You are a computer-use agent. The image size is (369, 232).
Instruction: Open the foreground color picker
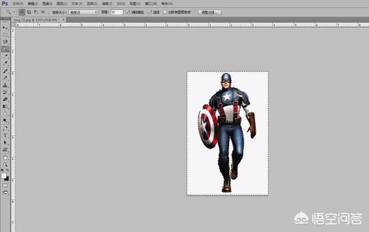4,176
